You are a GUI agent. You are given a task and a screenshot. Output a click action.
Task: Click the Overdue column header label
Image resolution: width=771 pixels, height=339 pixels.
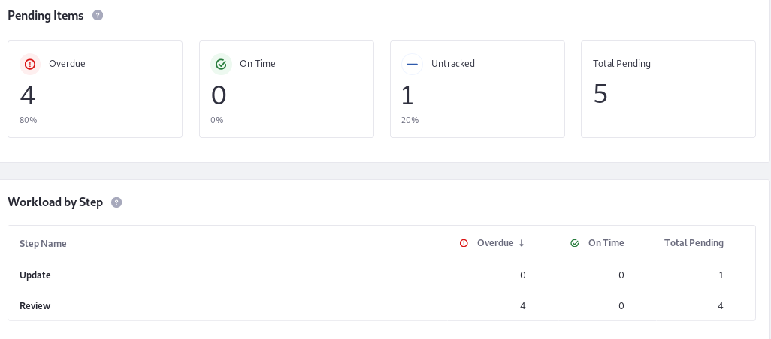pos(495,243)
